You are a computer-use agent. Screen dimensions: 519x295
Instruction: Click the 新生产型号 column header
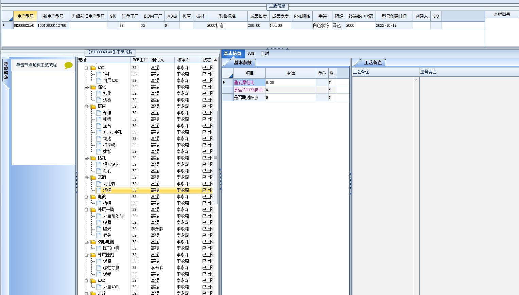click(53, 16)
